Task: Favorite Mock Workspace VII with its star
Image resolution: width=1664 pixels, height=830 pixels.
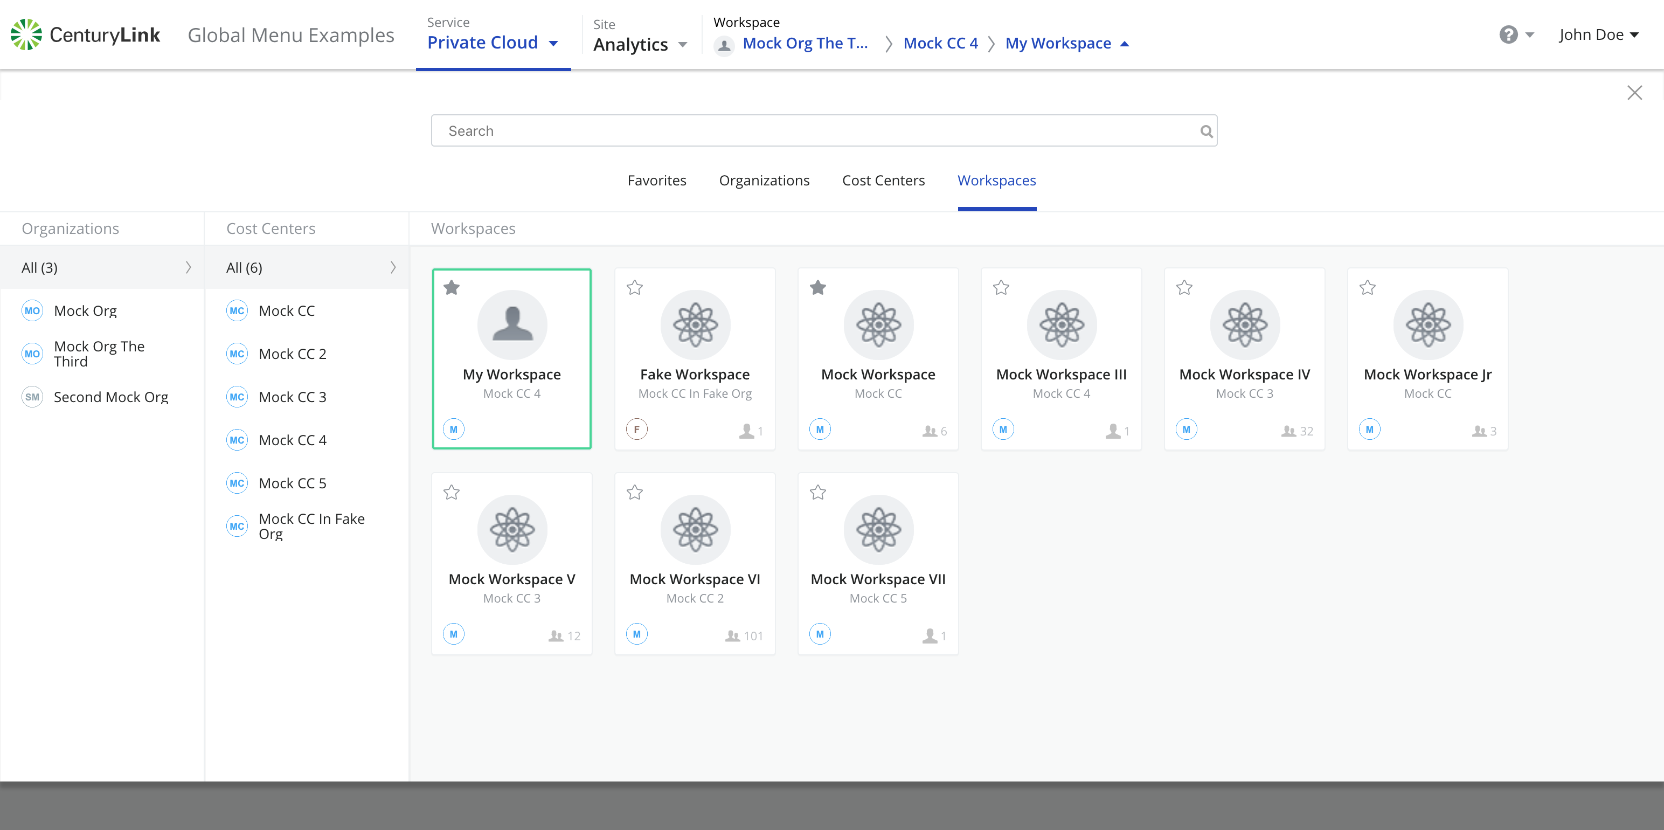Action: [818, 492]
